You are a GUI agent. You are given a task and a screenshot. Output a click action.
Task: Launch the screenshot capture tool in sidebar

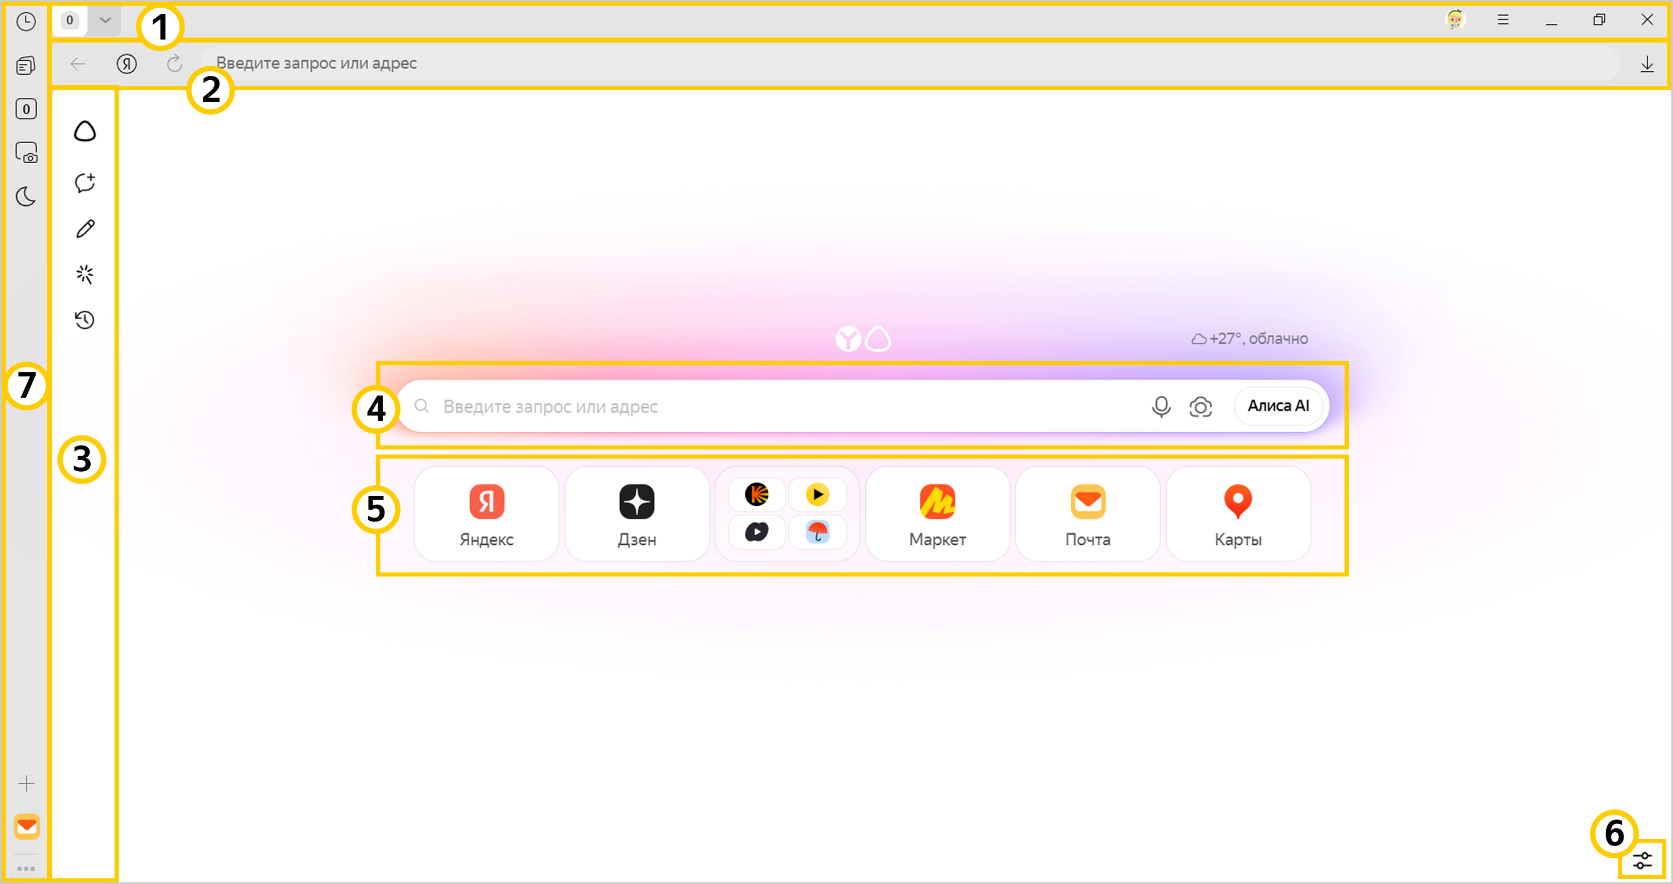tap(26, 153)
